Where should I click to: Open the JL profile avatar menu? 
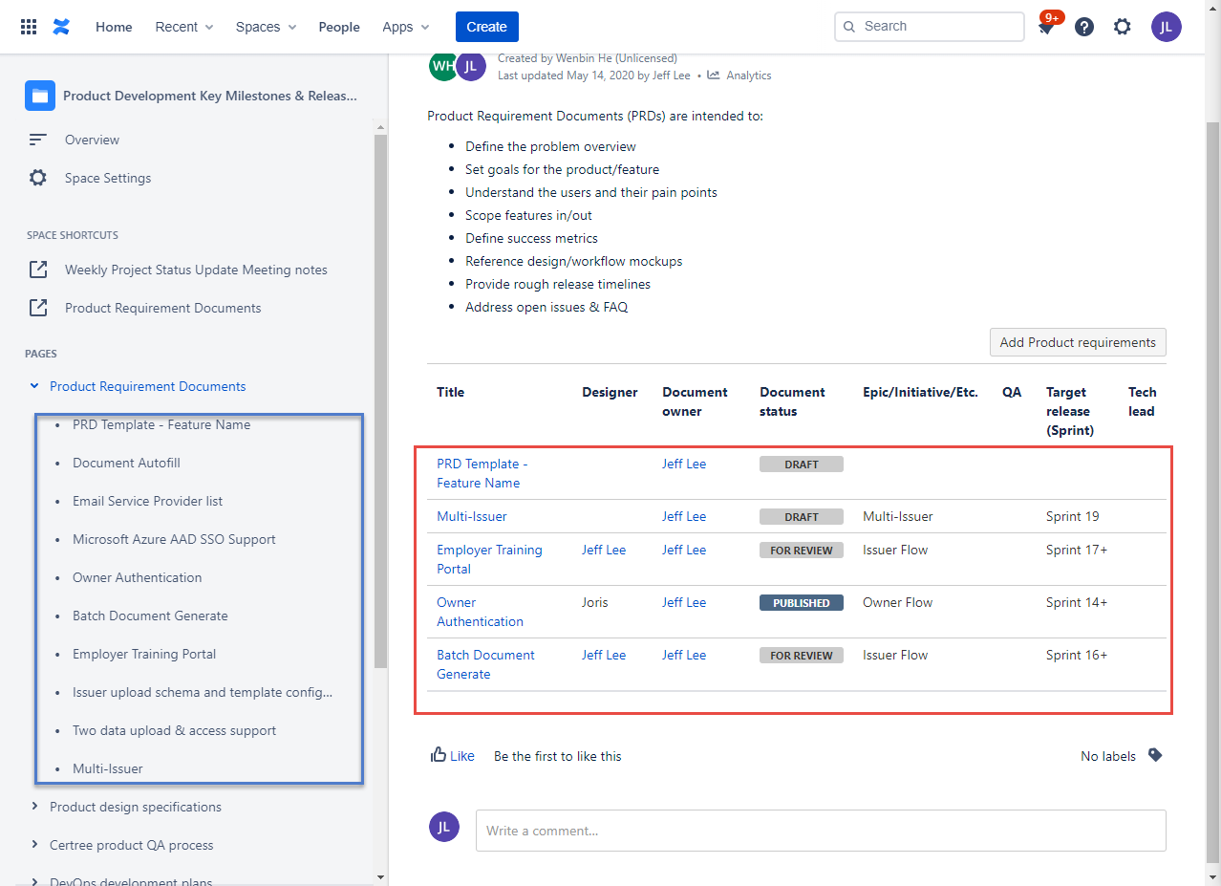(x=1167, y=27)
